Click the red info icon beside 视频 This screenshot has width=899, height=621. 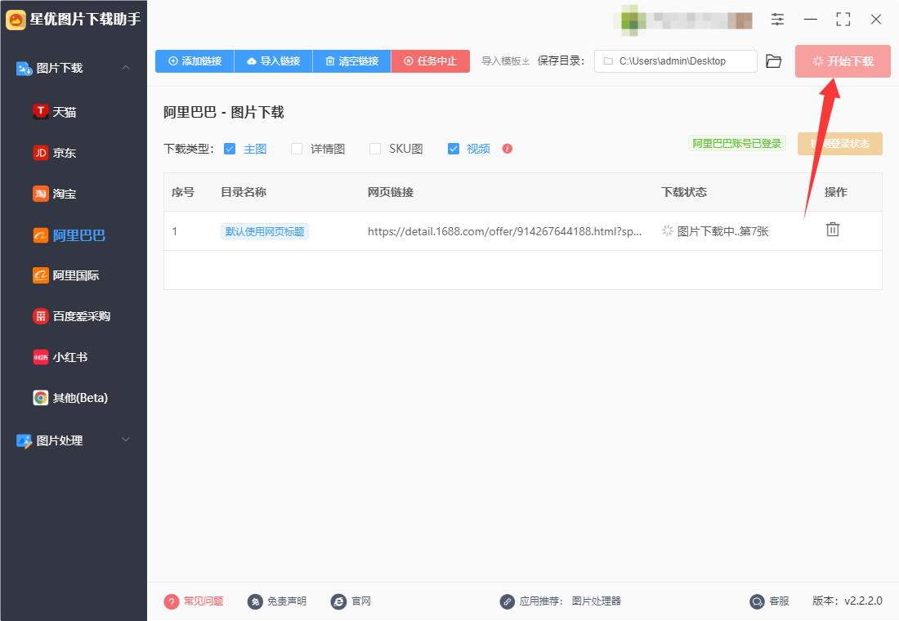point(507,149)
